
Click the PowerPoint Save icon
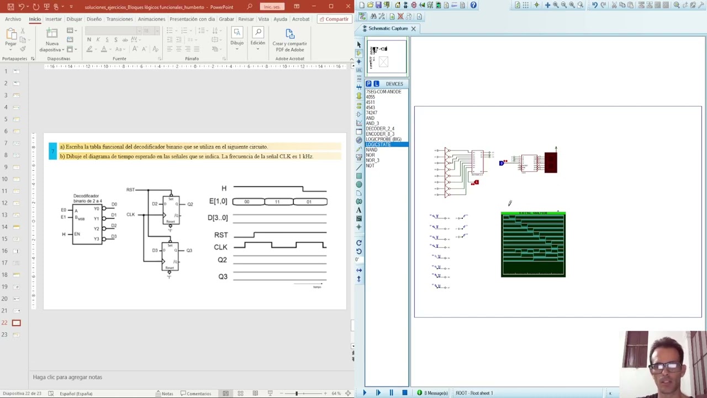10,7
